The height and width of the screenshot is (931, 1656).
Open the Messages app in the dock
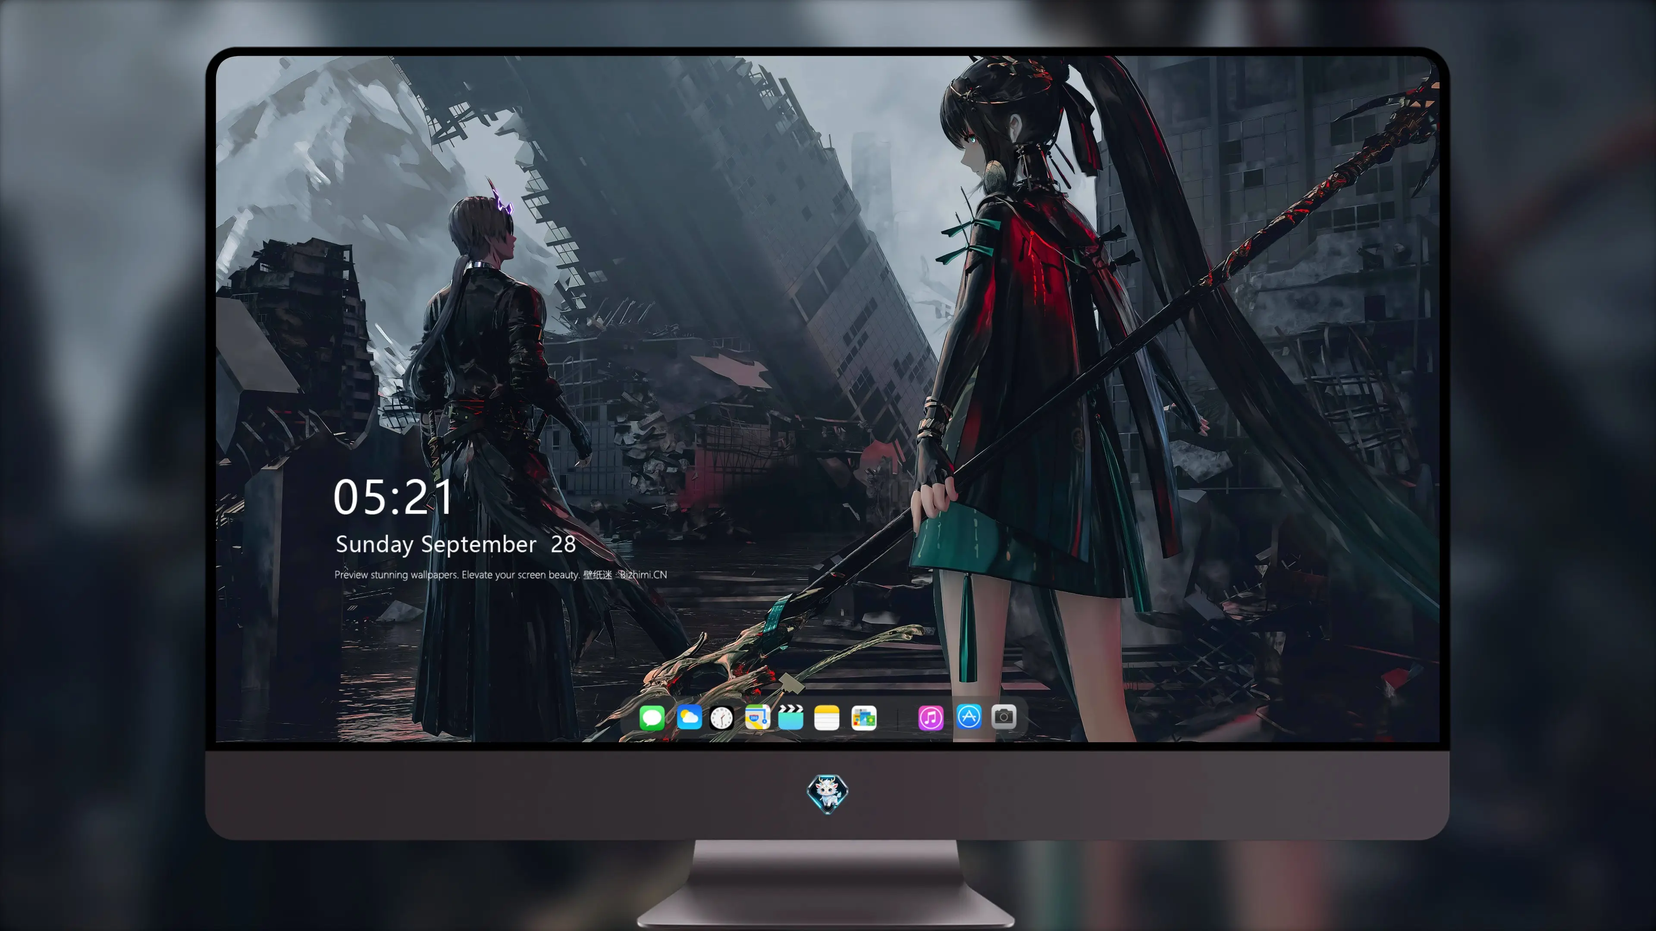[x=652, y=718]
